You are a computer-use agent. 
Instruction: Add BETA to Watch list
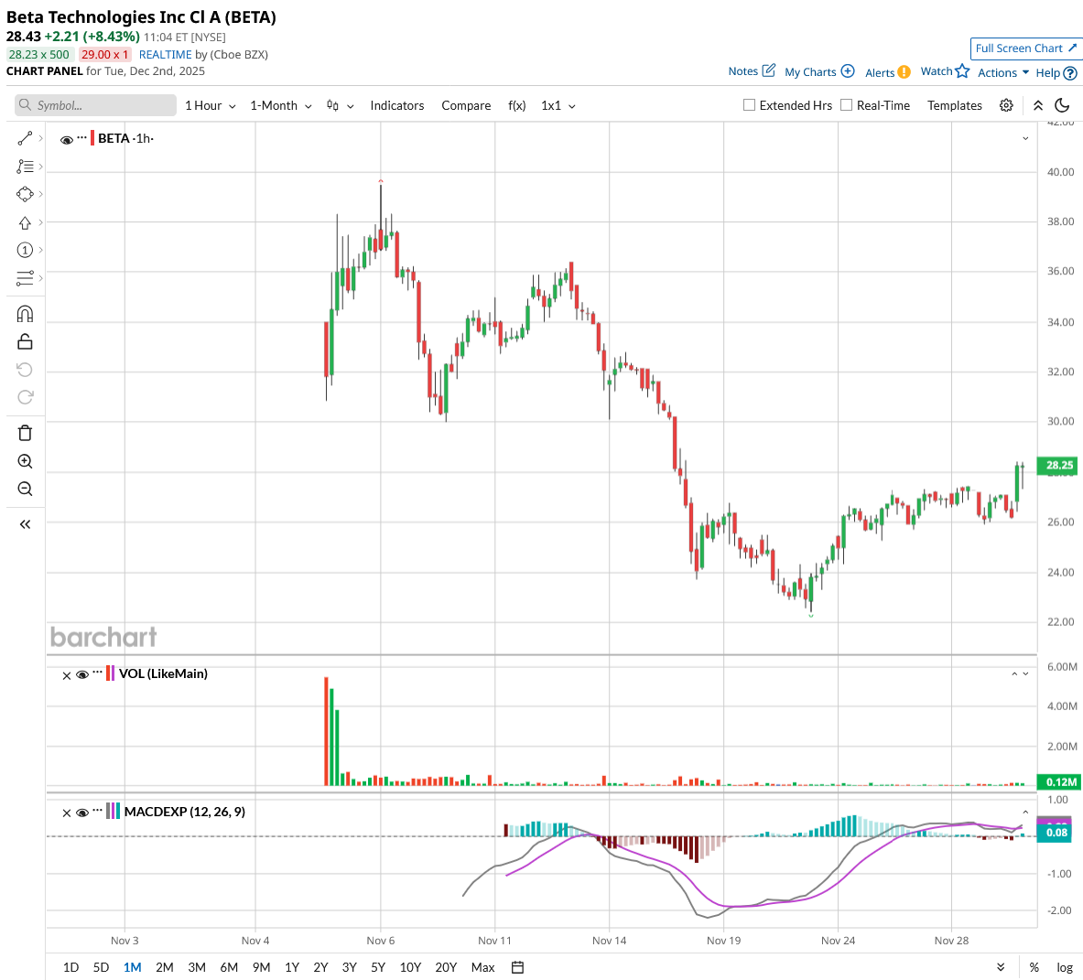945,71
